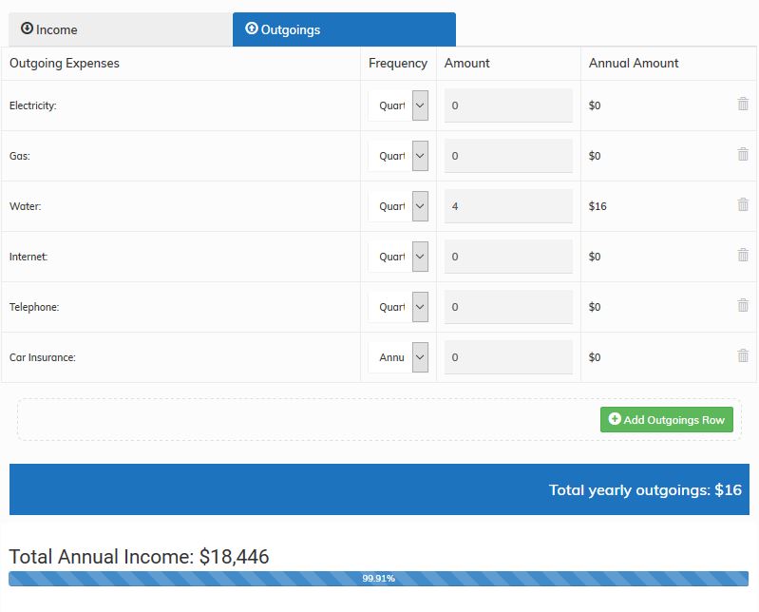Open Car Insurance Annually frequency dropdown
Viewport: 759px width, 612px height.
398,357
